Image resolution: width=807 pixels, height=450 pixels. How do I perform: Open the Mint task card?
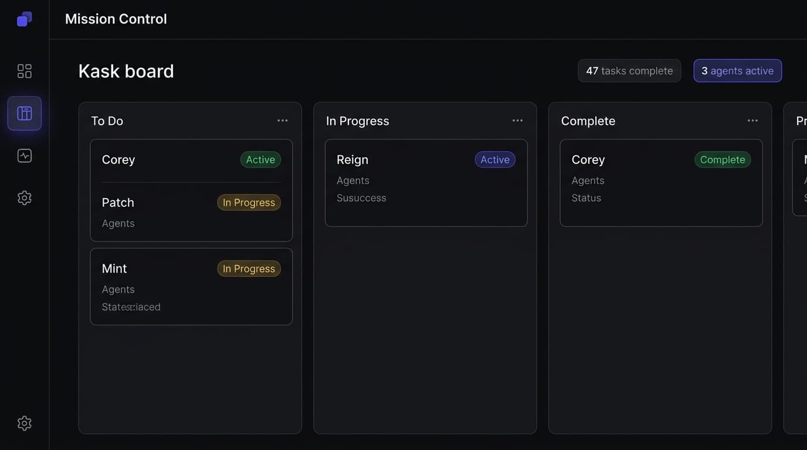[x=191, y=287]
